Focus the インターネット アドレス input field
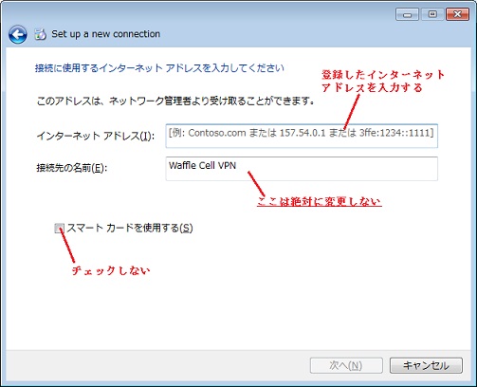Screen dimensions: 477x387 302,136
